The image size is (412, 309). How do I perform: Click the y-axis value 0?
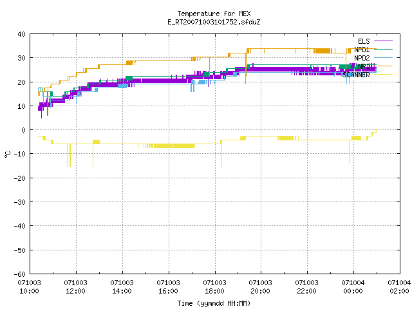coord(24,130)
